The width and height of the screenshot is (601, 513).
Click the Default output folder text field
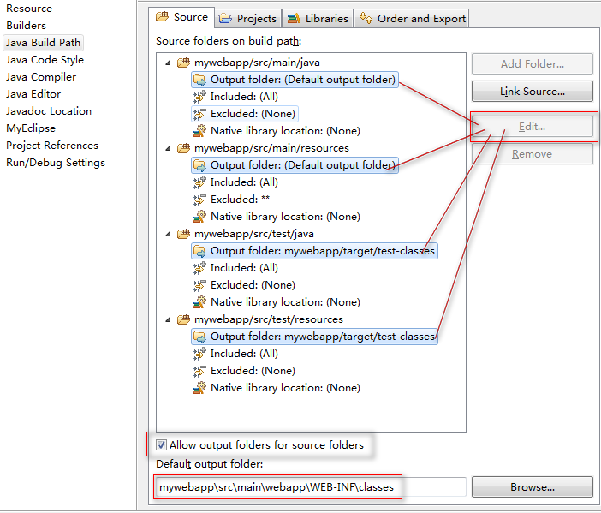tap(310, 487)
